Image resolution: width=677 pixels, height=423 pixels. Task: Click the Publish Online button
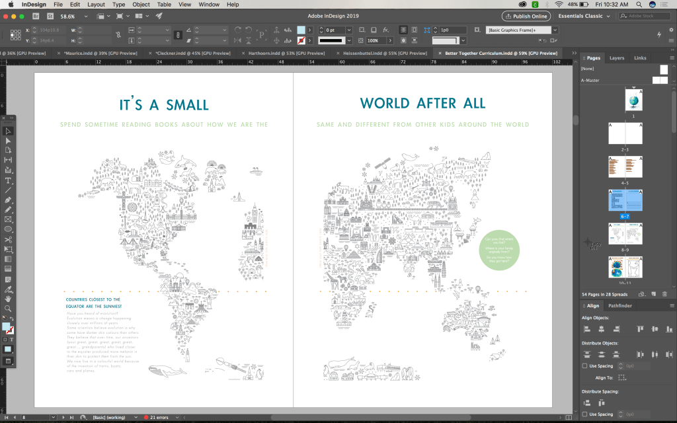(526, 16)
